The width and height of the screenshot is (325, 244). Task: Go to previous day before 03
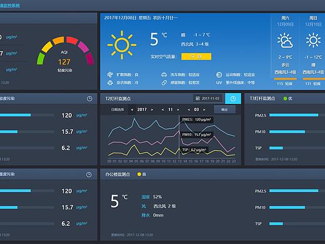(189, 109)
